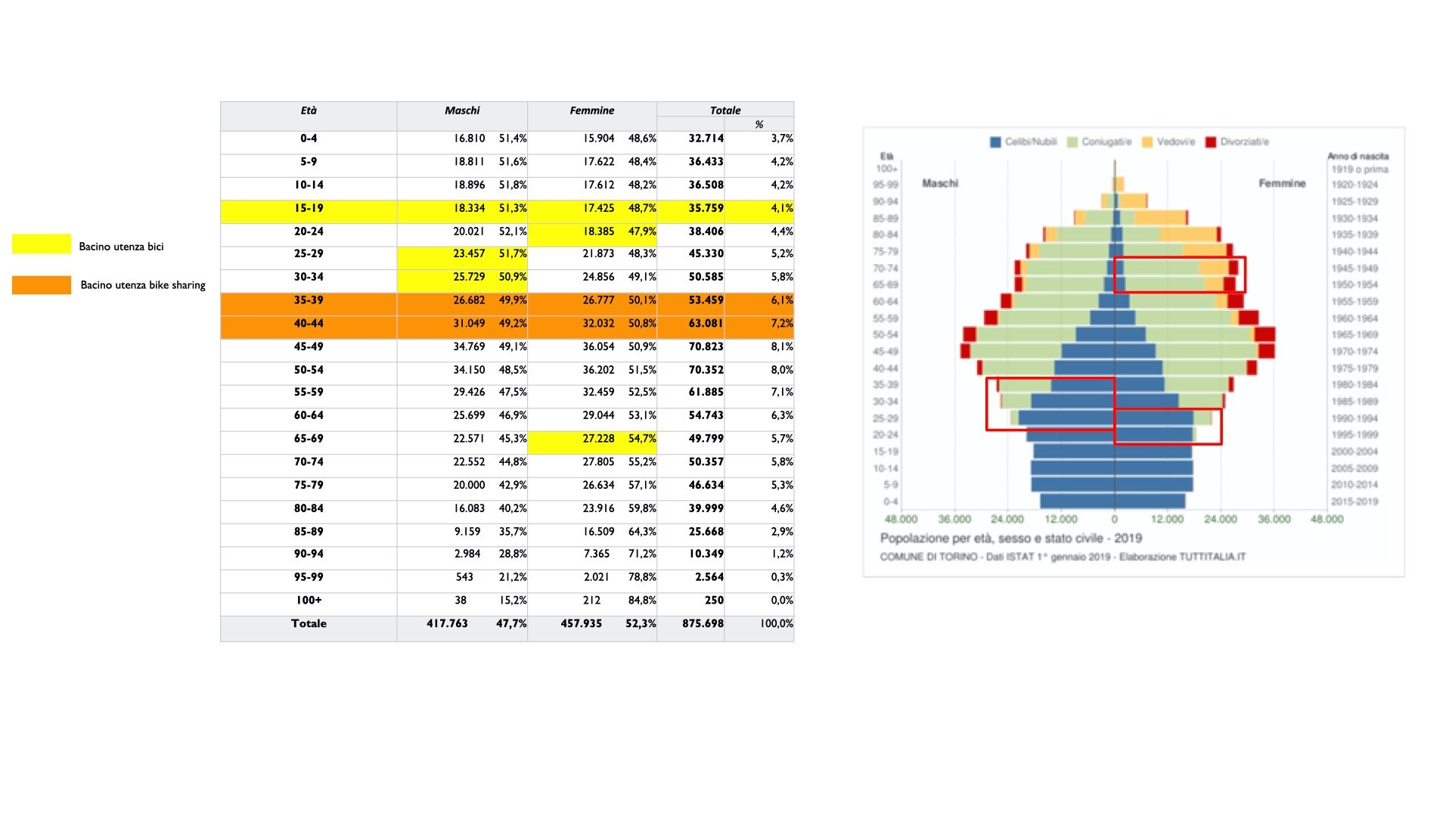The height and width of the screenshot is (817, 1452).
Task: Select Femmine value 18.385 in row 20-24
Action: (x=598, y=231)
